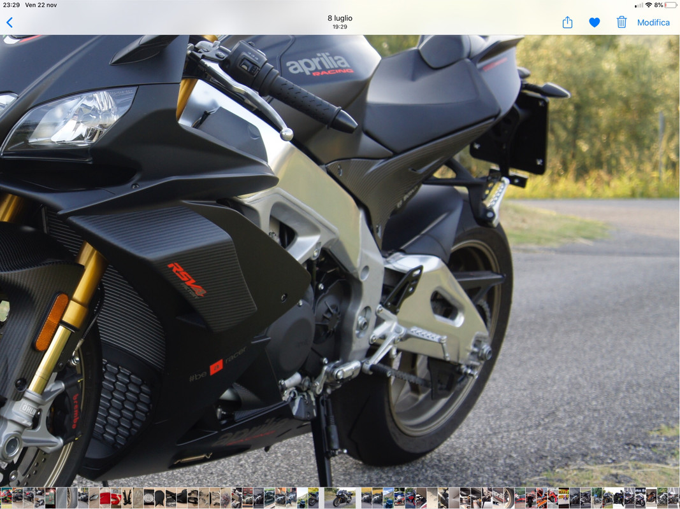This screenshot has height=509, width=680.
Task: Open the yellow poster thumbnail
Action: pos(563,498)
